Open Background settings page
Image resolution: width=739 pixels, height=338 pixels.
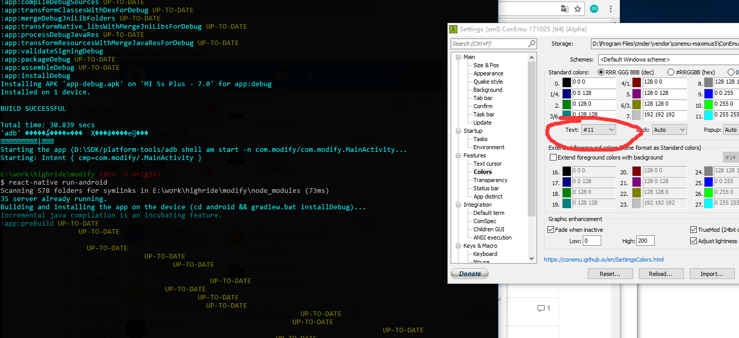point(488,90)
